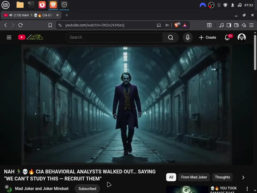
Task: Reload the current page
Action: (21, 25)
